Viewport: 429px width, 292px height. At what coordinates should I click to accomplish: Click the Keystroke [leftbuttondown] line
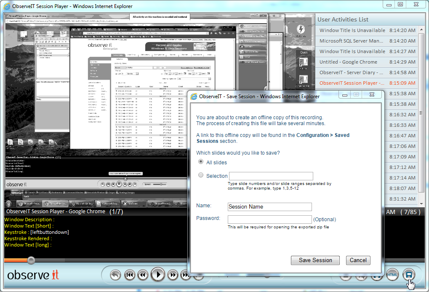coord(37,232)
